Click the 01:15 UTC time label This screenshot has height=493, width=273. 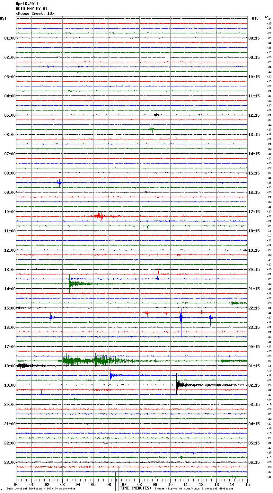tap(254, 366)
